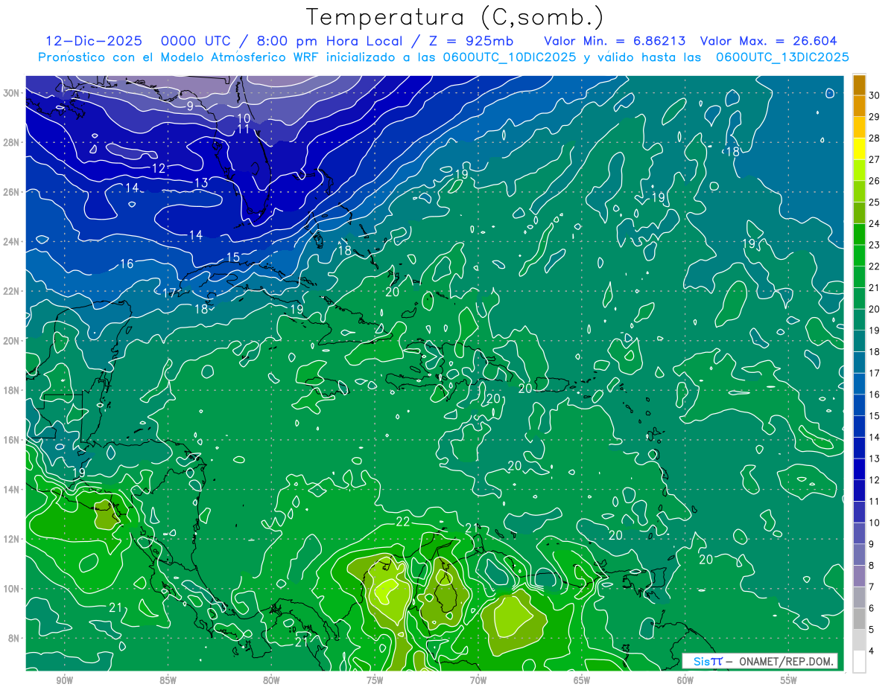
Task: Click the yellow swatch between 27 and 28
Action: [859, 148]
